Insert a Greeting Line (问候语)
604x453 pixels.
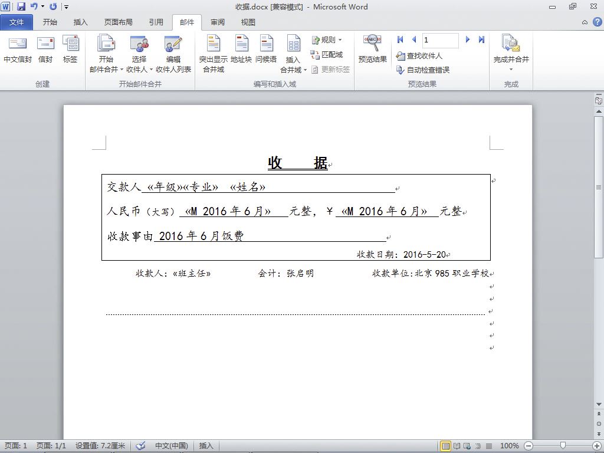[266, 49]
